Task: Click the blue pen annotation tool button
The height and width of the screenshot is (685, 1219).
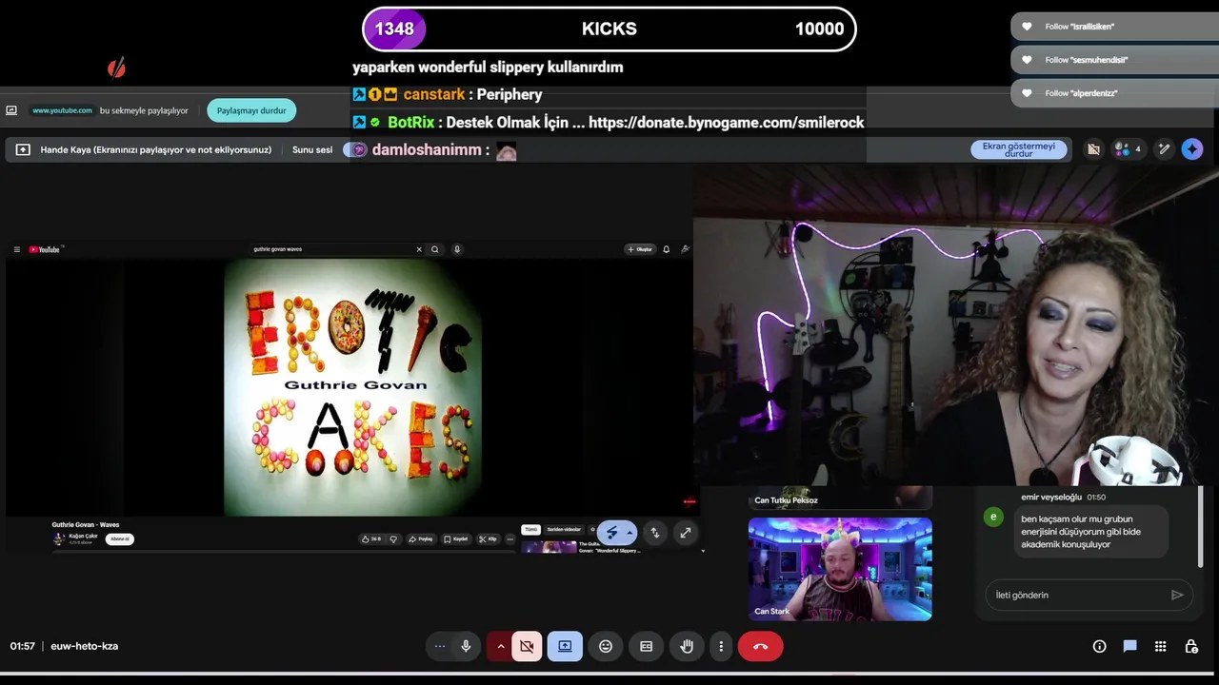Action: (617, 533)
